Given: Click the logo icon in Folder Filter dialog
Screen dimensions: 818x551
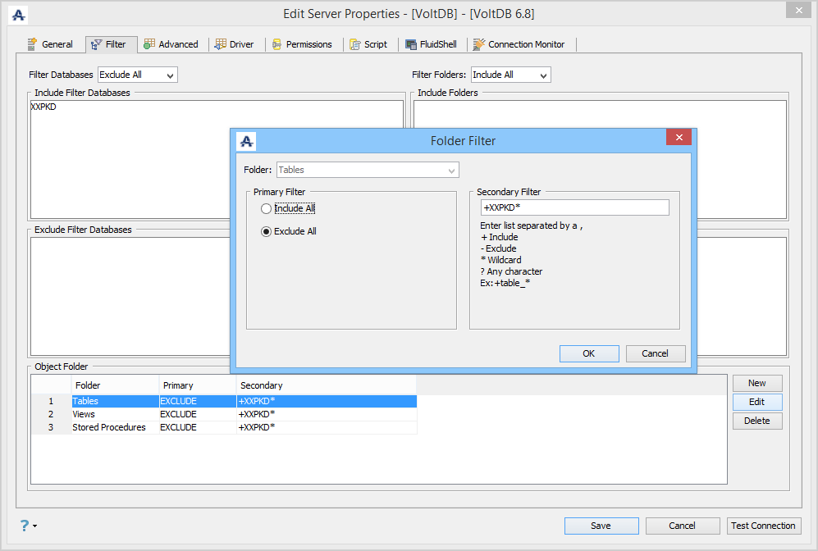Looking at the screenshot, I should pos(246,141).
